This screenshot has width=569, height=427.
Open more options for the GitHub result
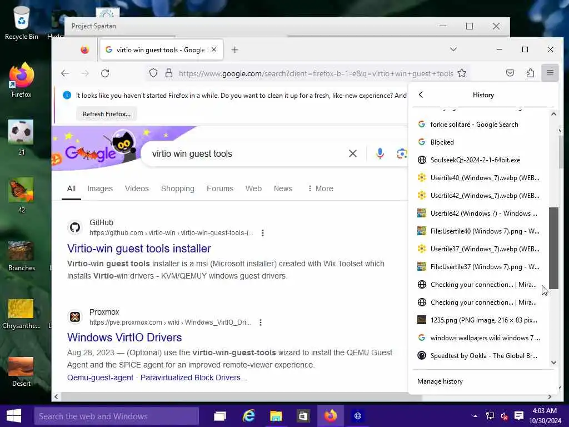click(x=263, y=233)
